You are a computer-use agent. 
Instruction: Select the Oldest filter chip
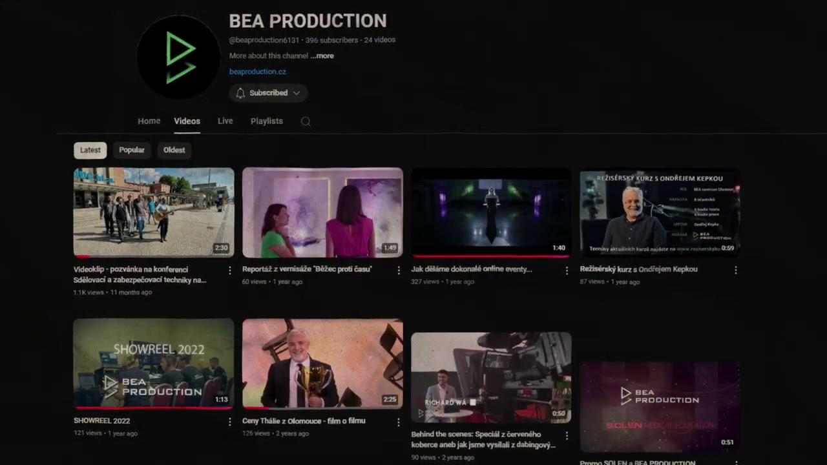coord(174,150)
